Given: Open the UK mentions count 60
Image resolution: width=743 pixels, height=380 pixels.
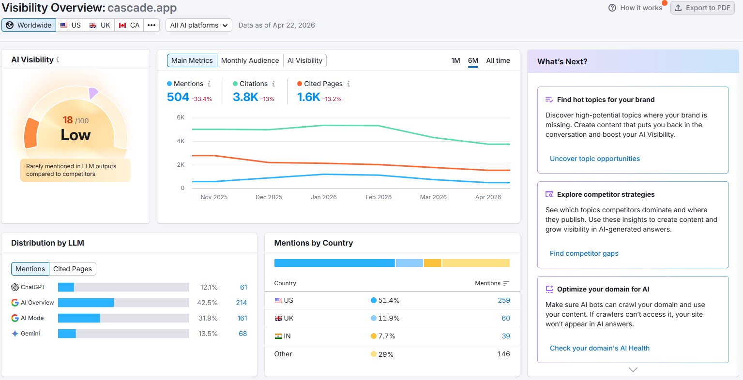Looking at the screenshot, I should click(506, 318).
